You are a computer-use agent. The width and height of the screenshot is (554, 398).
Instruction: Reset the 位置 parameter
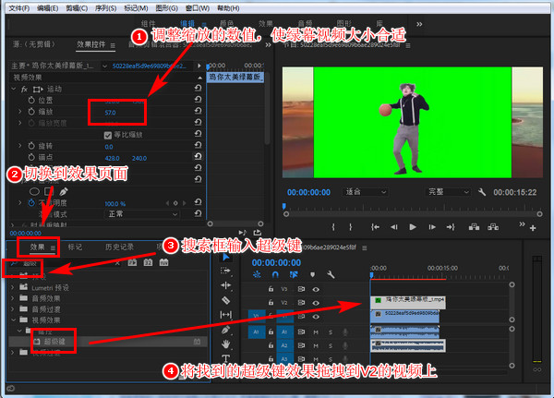(198, 100)
